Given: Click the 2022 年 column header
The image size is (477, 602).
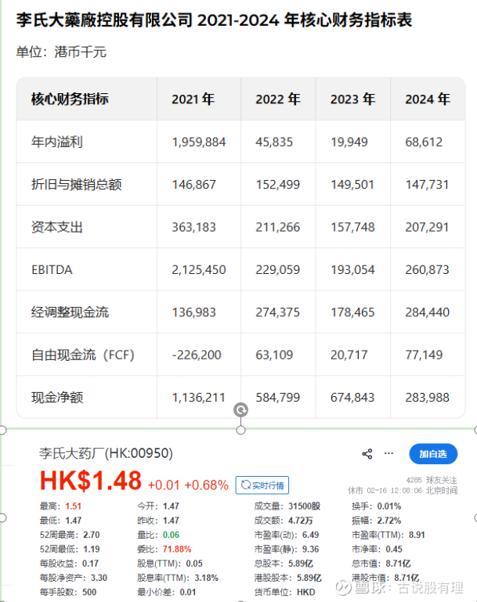Looking at the screenshot, I should tap(278, 99).
